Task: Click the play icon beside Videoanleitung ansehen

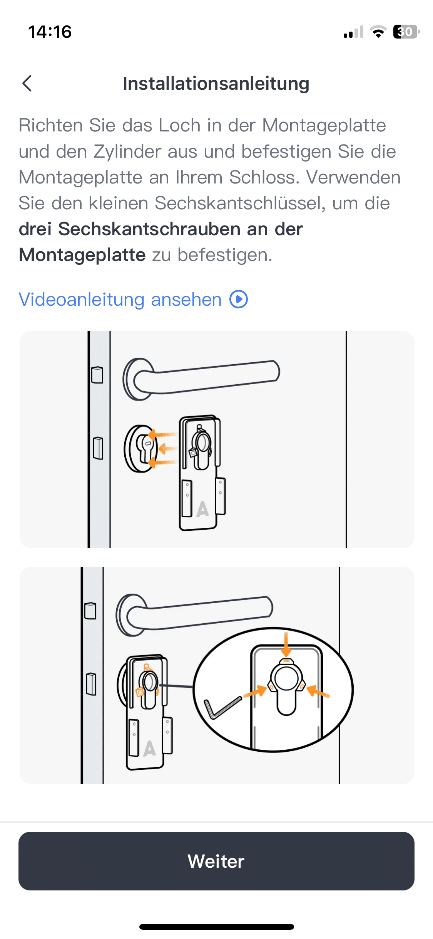Action: point(239,299)
